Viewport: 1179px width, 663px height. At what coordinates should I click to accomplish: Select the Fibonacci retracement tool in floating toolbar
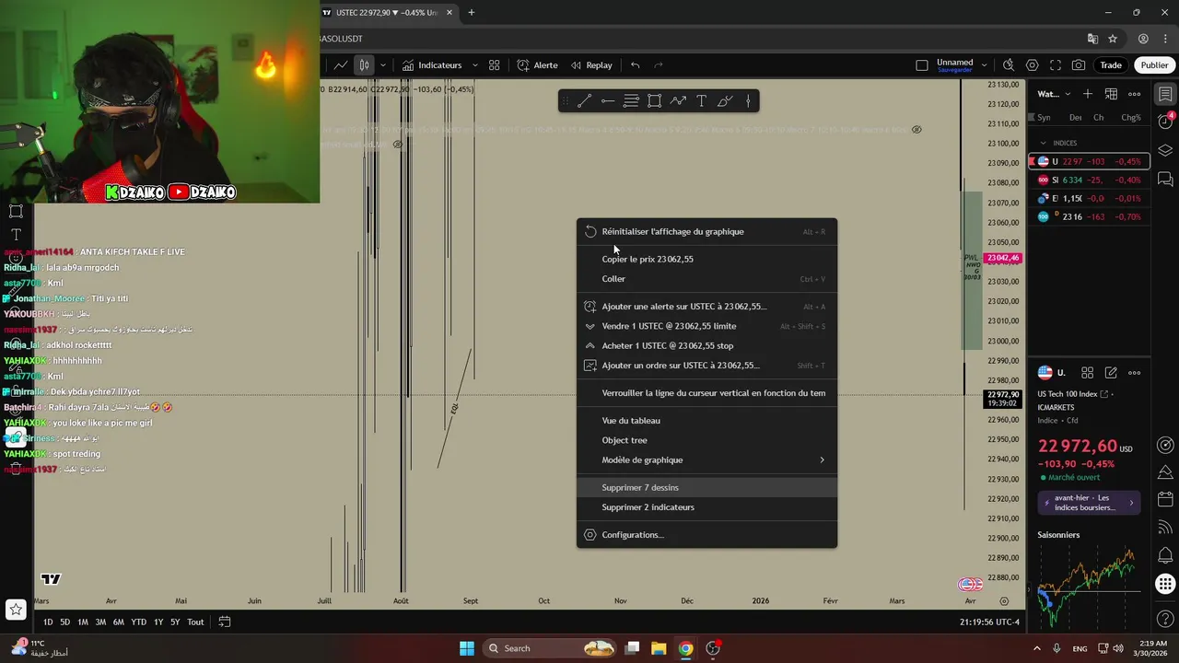tap(631, 101)
